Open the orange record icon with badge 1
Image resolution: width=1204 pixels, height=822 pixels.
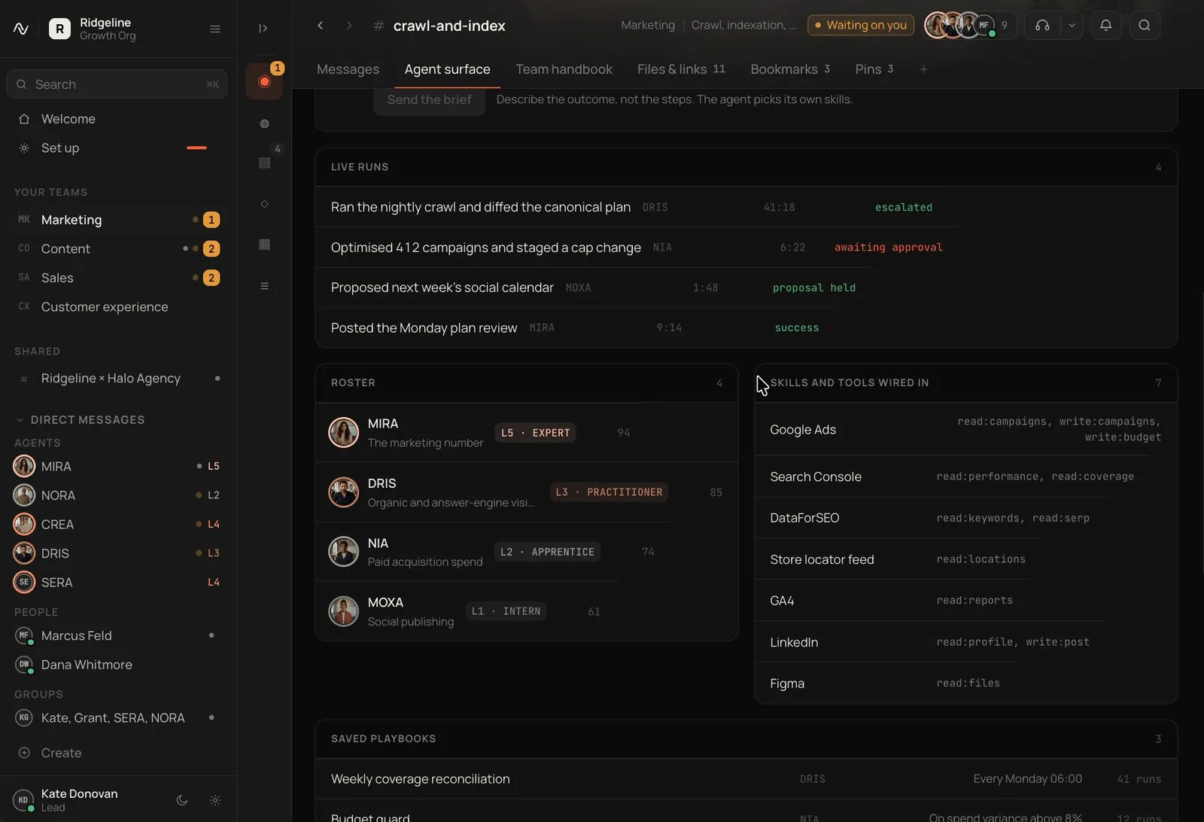tap(264, 81)
